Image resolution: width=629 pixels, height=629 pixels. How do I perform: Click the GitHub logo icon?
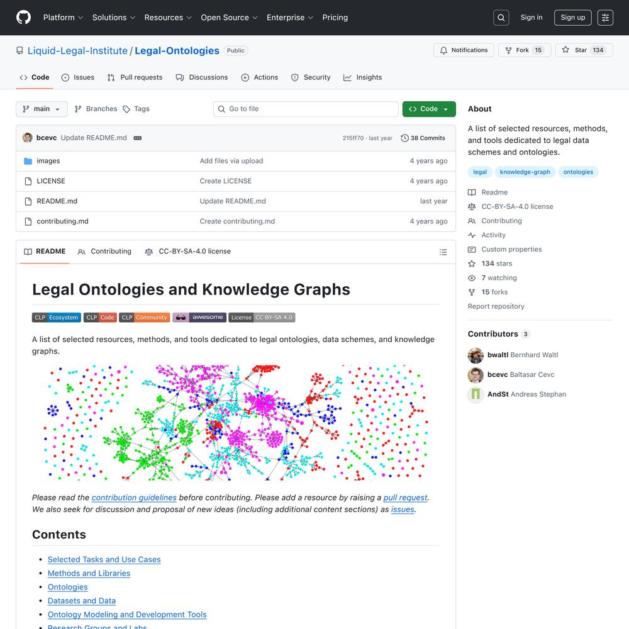point(23,18)
